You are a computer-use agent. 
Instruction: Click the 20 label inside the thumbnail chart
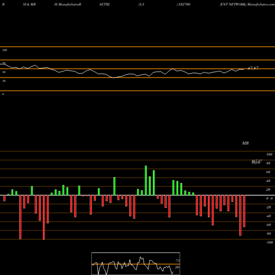(177, 267)
